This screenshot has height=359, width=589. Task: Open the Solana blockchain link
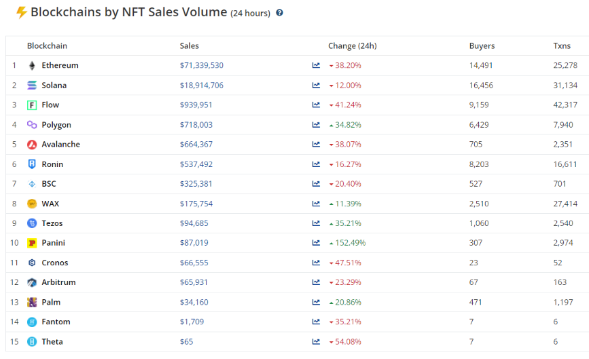tap(54, 85)
